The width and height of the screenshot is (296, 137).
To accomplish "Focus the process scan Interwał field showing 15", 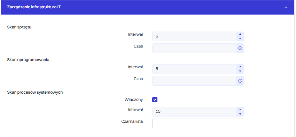I will [x=194, y=112].
